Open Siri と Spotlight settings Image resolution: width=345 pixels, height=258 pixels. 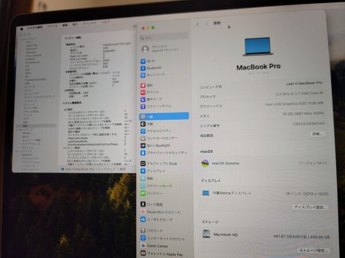click(x=155, y=146)
